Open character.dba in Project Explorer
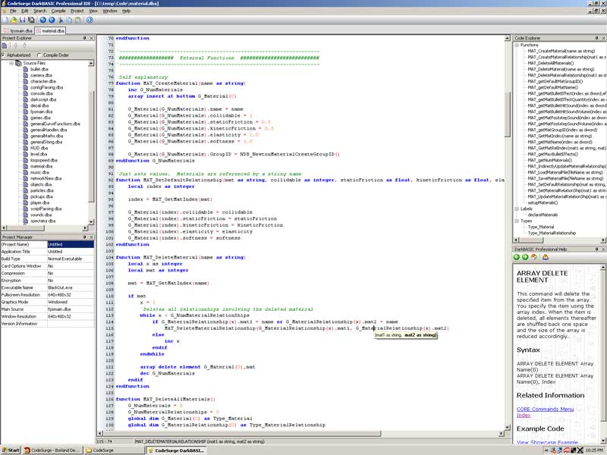 (x=43, y=82)
